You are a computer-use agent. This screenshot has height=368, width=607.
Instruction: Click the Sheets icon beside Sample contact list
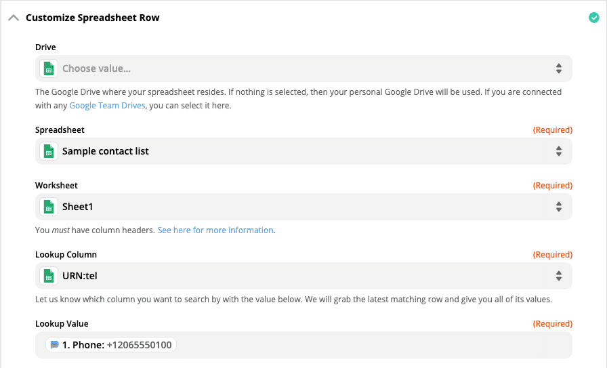49,151
